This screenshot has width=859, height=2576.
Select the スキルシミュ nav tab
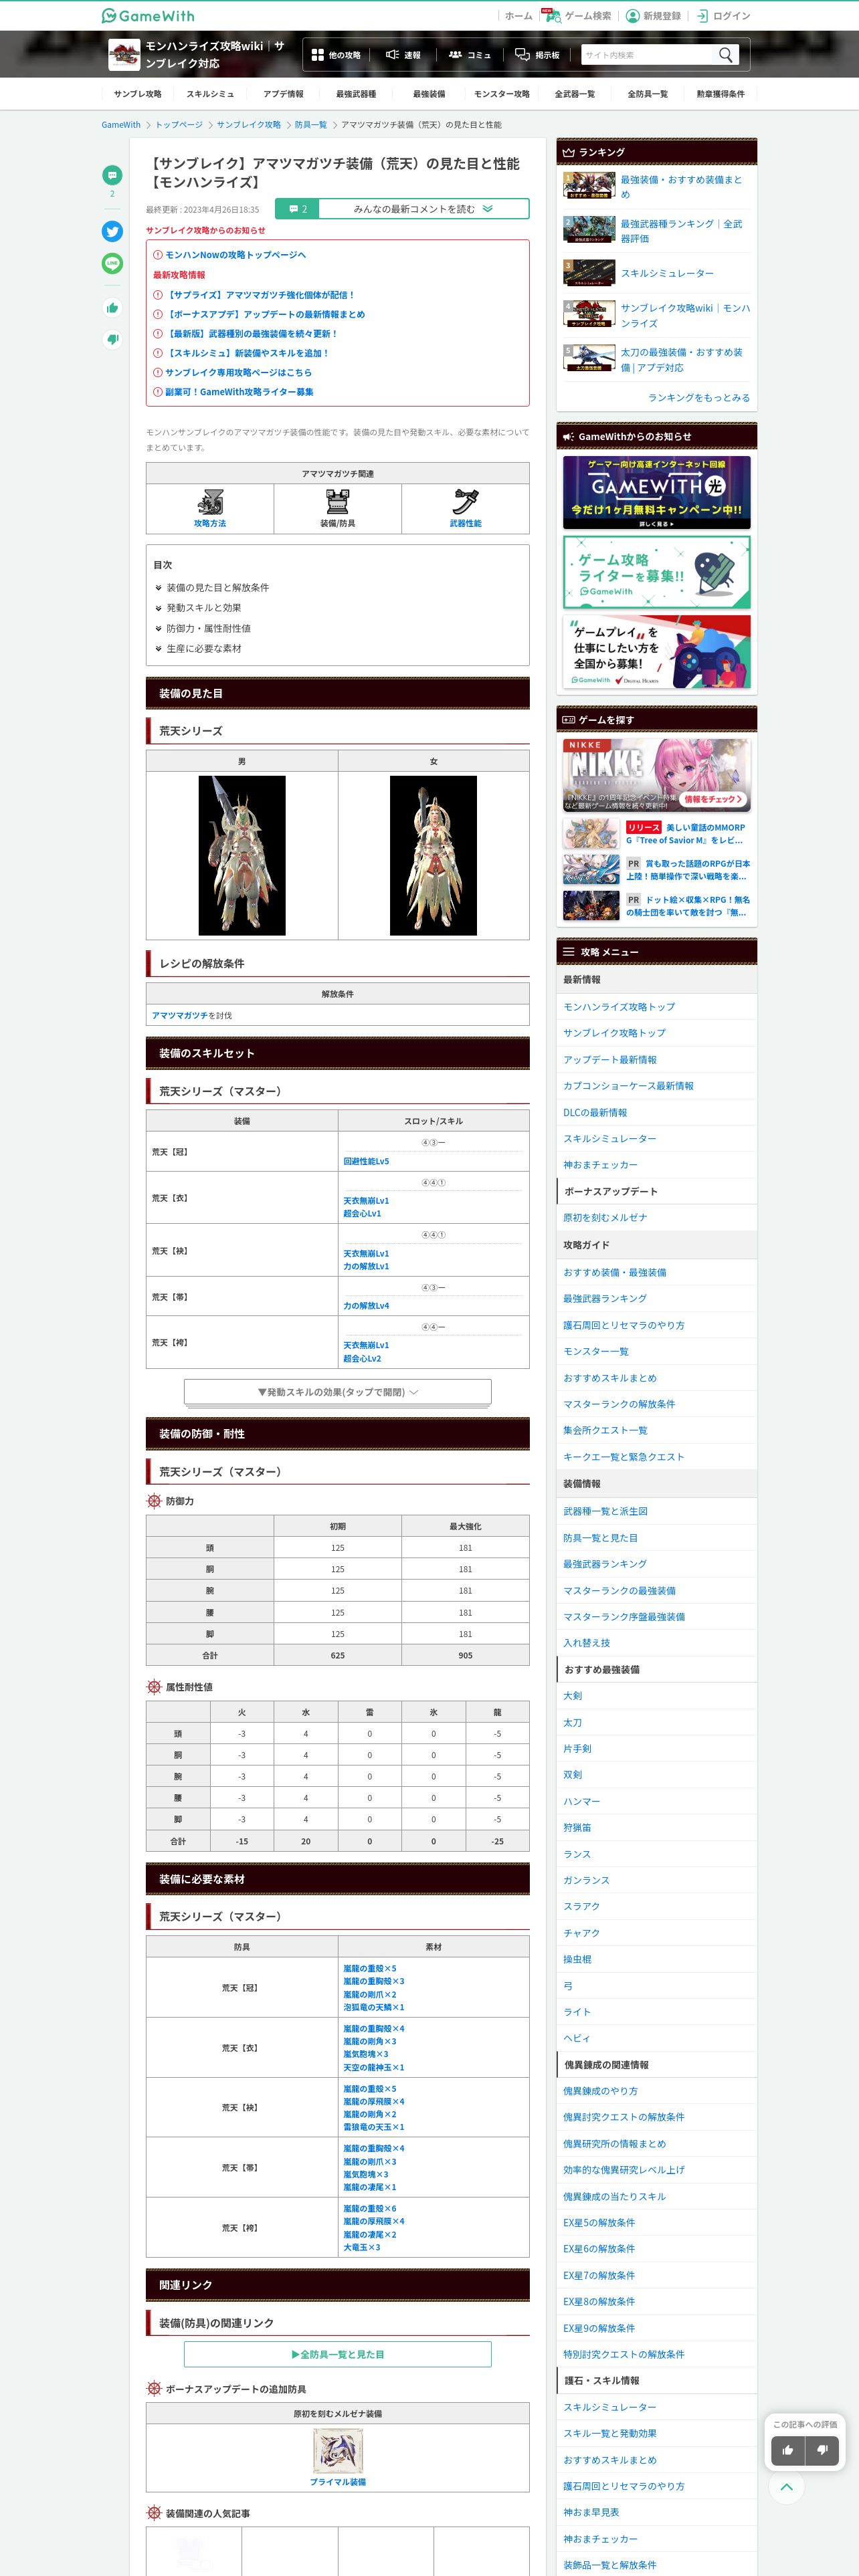click(210, 94)
